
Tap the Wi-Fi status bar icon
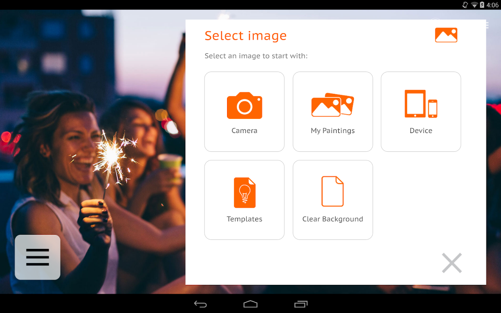pyautogui.click(x=474, y=5)
